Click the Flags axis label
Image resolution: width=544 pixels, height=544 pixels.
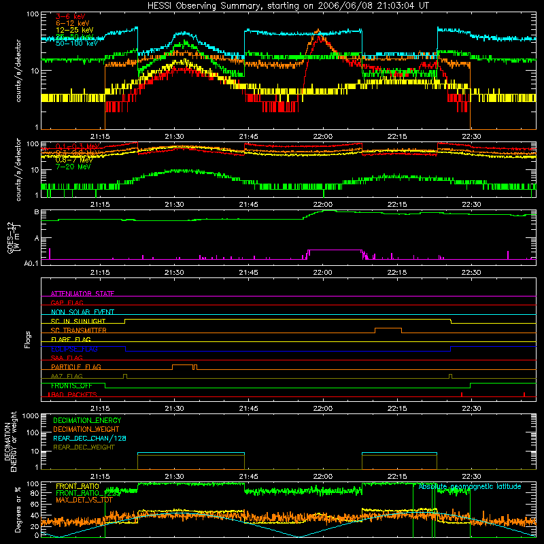point(27,339)
